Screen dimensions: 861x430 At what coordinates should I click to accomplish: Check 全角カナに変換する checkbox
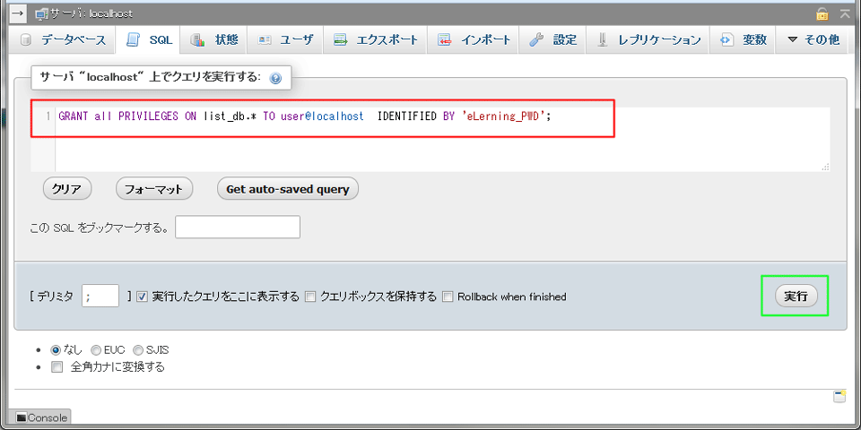pos(57,367)
